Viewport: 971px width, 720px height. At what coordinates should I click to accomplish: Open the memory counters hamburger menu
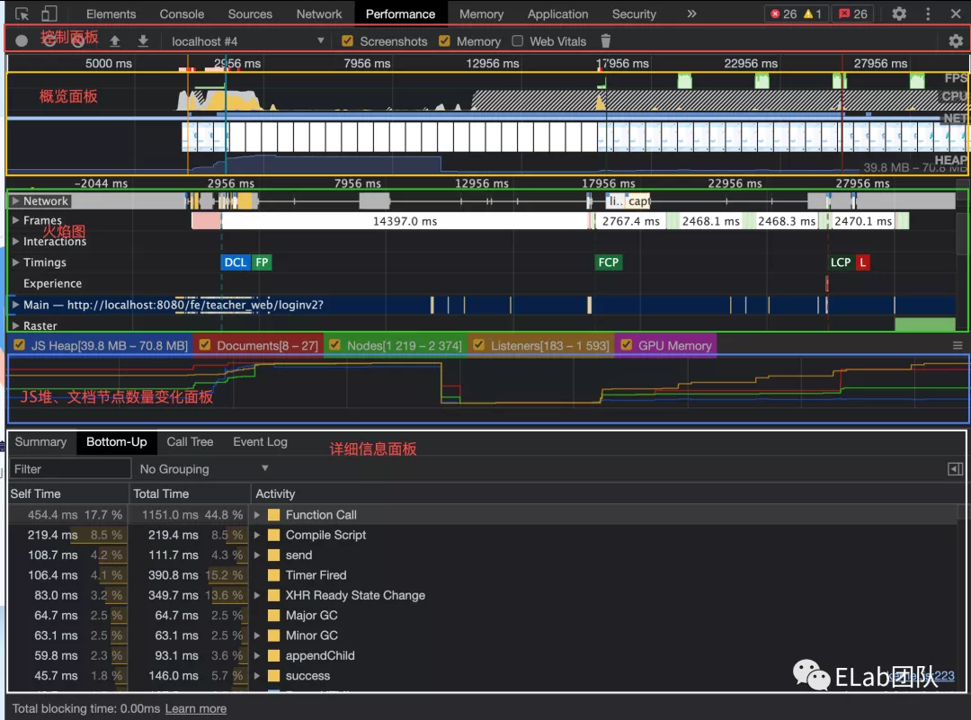point(958,345)
